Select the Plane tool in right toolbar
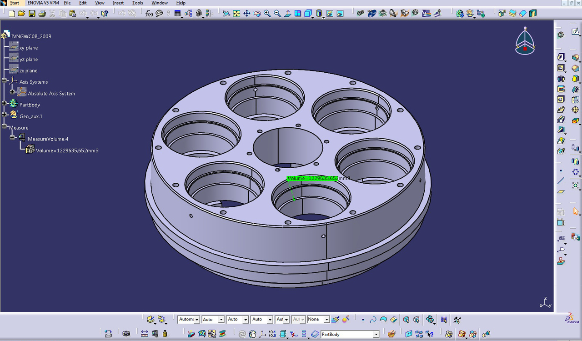Viewport: 582px width, 341px height. 561,191
